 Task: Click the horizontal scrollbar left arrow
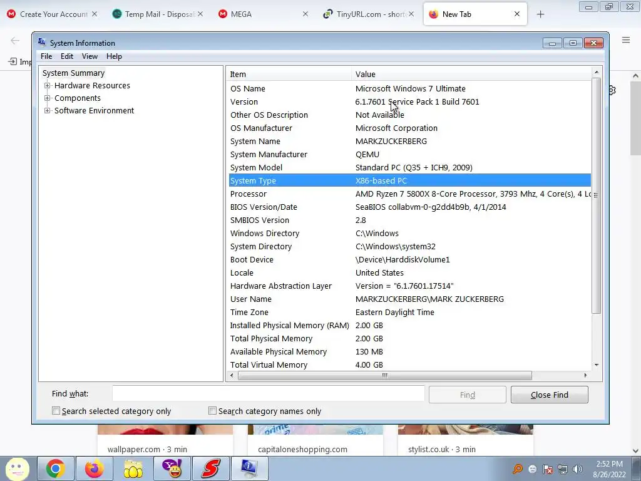click(x=232, y=375)
